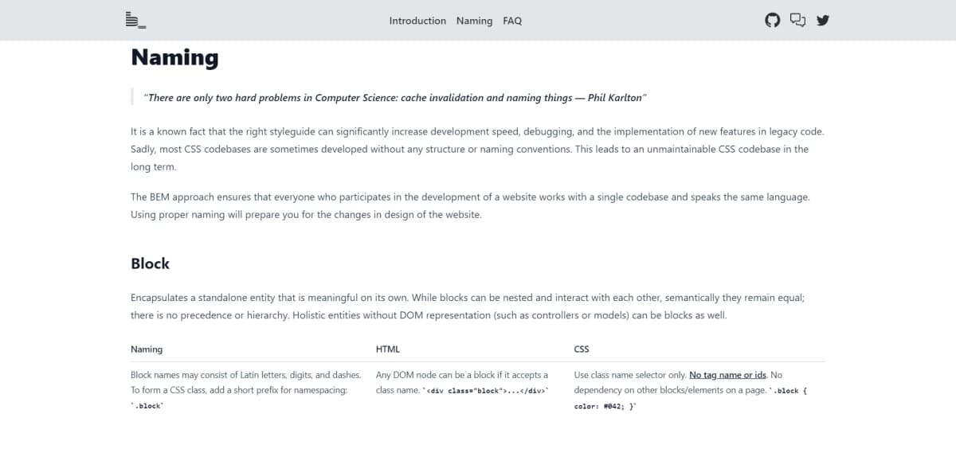Follow the "No tag name or ids" link

coord(727,375)
